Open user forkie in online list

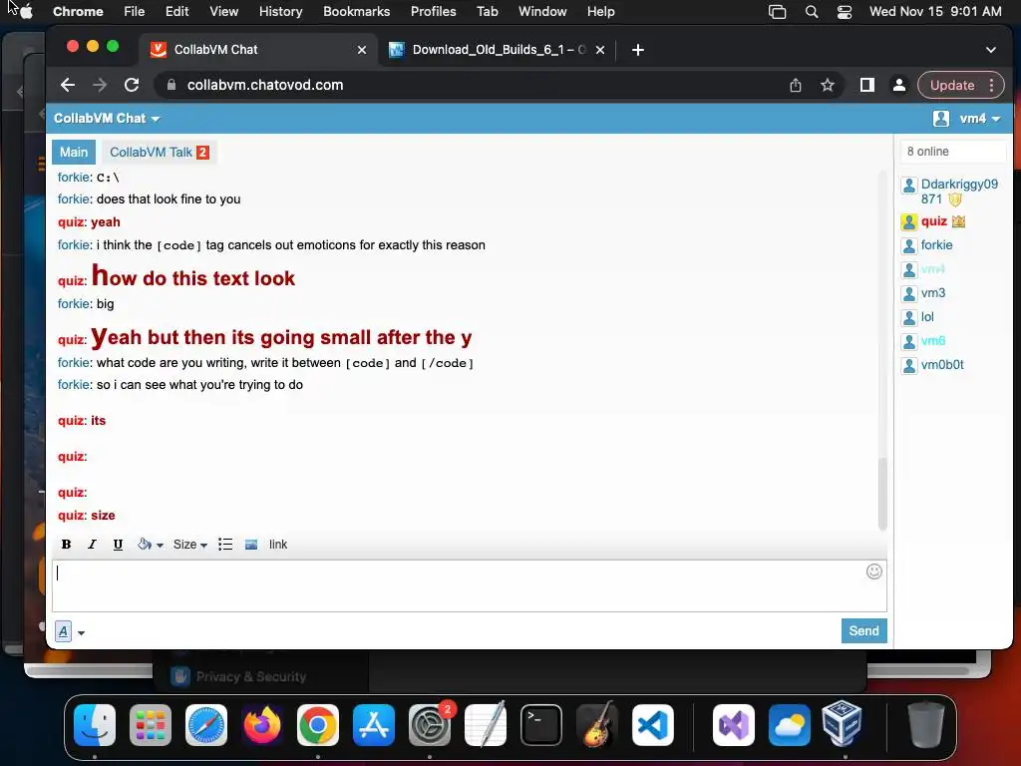coord(936,245)
